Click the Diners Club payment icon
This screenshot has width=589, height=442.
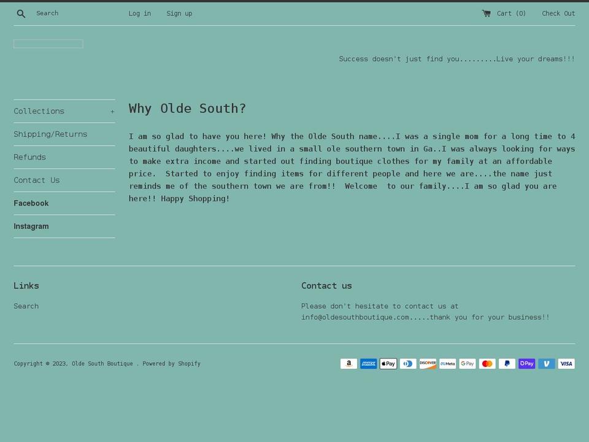point(408,363)
